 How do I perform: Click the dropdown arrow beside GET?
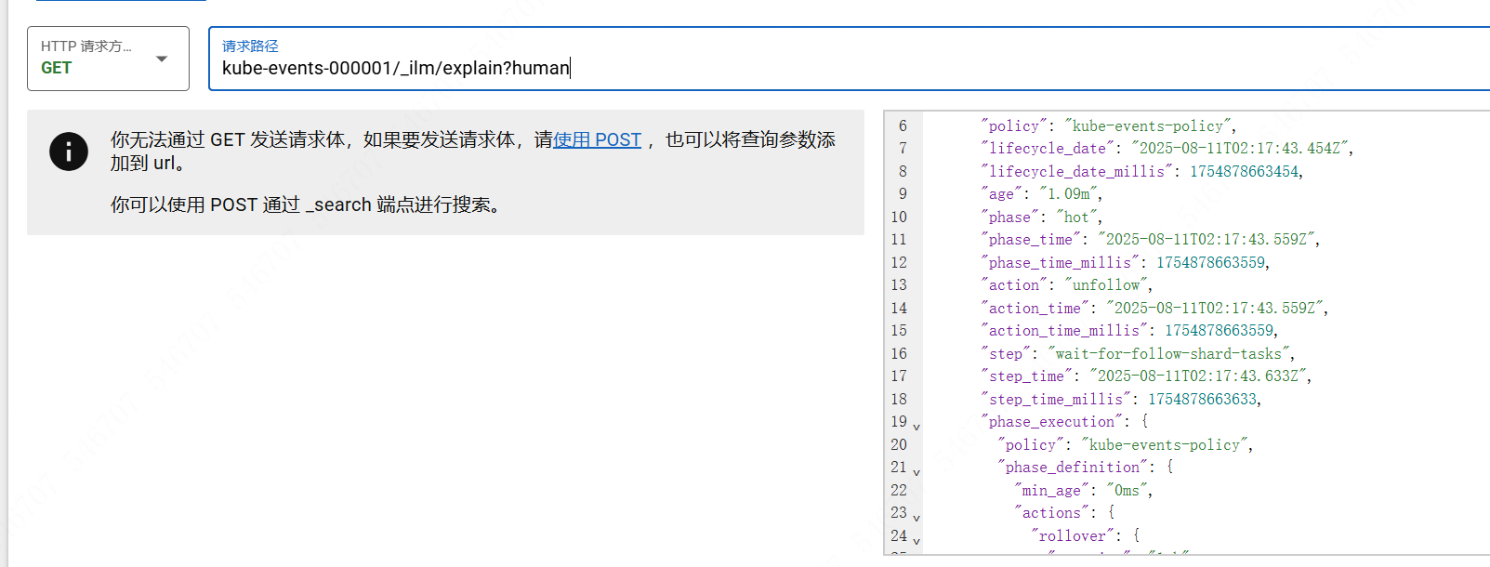162,59
